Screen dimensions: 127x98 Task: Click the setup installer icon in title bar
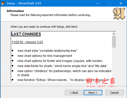click(3, 3)
